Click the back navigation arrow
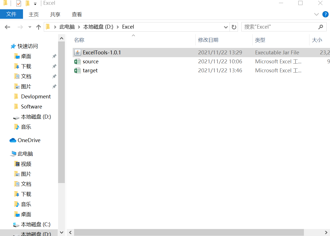This screenshot has height=236, width=330. [8, 27]
